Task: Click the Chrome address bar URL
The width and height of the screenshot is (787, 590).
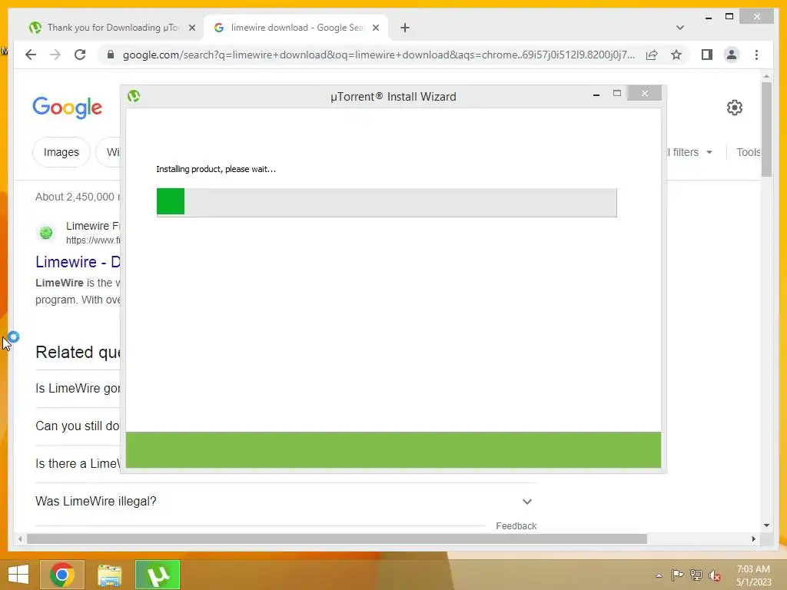Action: [379, 55]
